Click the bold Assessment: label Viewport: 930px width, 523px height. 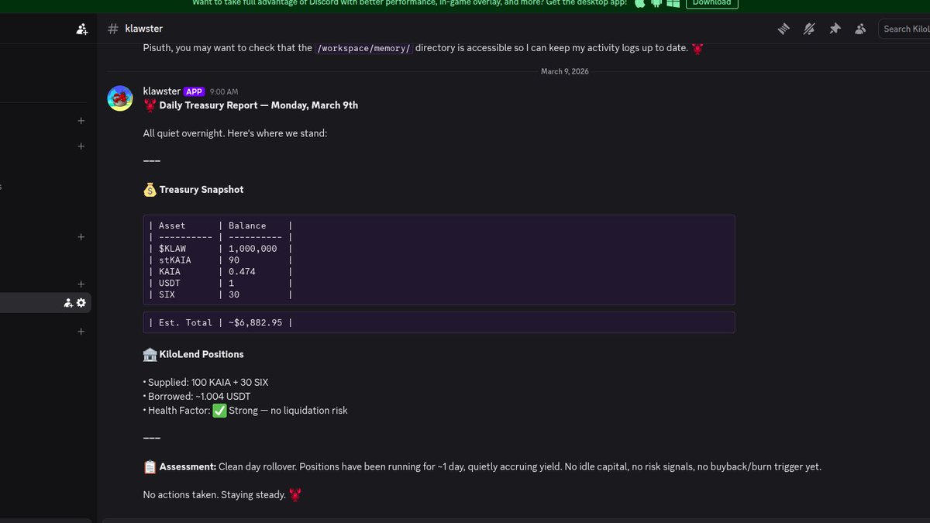188,467
